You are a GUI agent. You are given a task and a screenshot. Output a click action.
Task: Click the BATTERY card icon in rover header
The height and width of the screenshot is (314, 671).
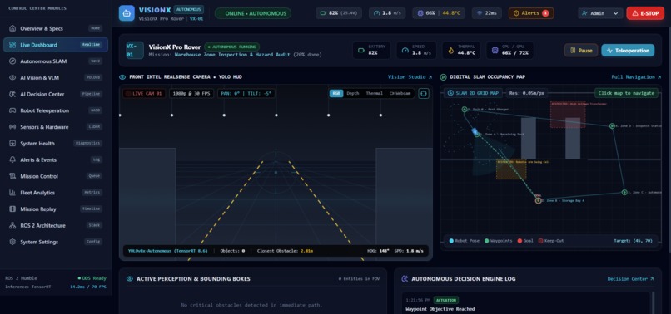coord(361,51)
